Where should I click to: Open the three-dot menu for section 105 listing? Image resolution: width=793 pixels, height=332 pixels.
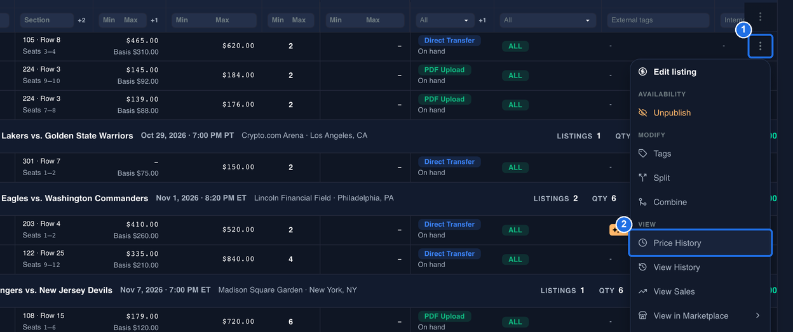point(760,46)
